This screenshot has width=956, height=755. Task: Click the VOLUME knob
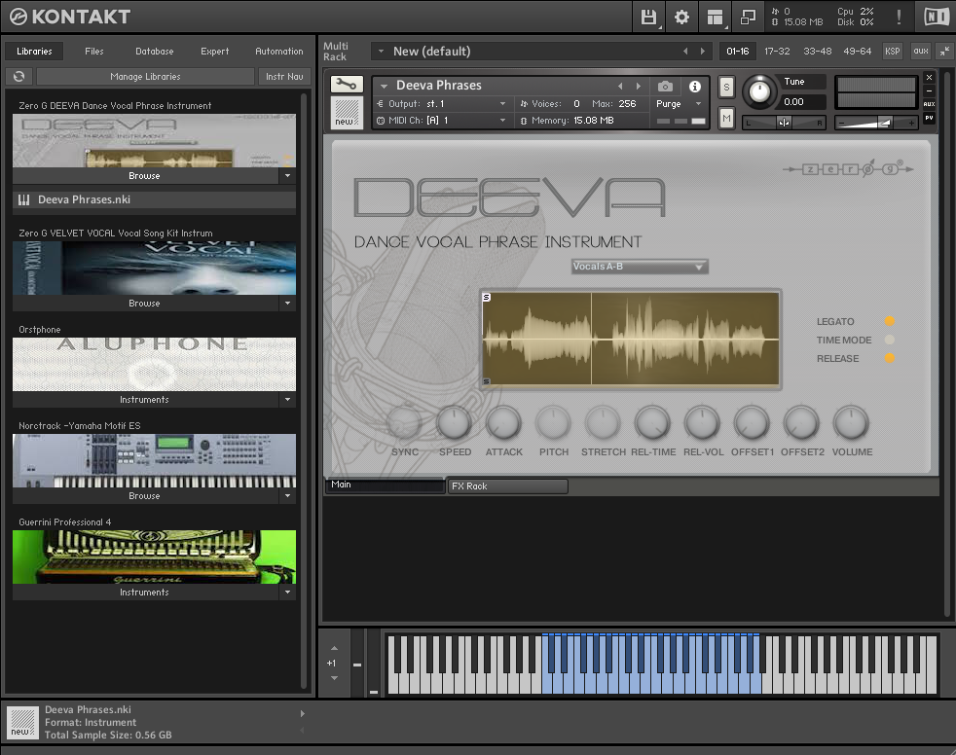pyautogui.click(x=851, y=423)
